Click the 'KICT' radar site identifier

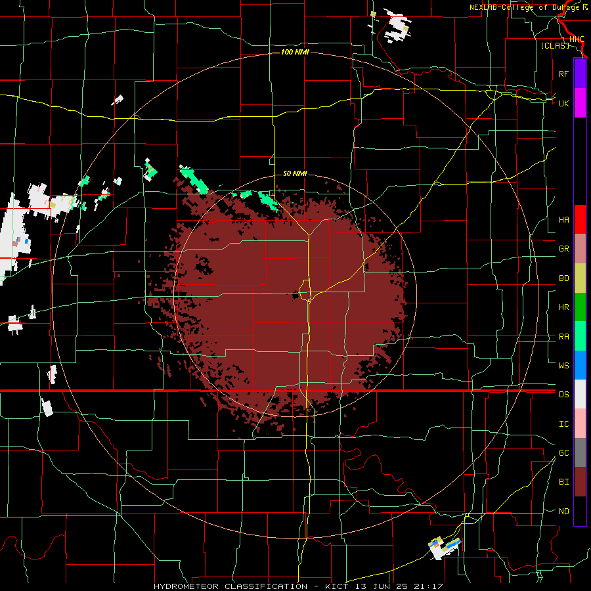(337, 586)
